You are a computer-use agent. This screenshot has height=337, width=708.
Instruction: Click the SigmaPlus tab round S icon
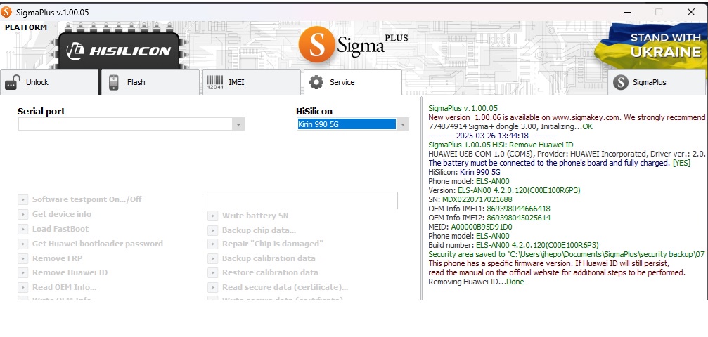(x=620, y=82)
